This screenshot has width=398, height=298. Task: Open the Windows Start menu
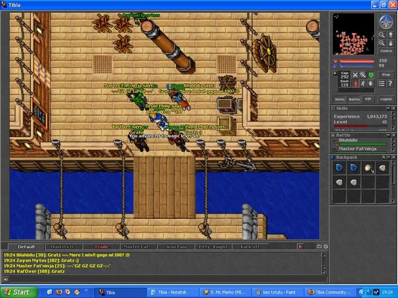pyautogui.click(x=19, y=292)
